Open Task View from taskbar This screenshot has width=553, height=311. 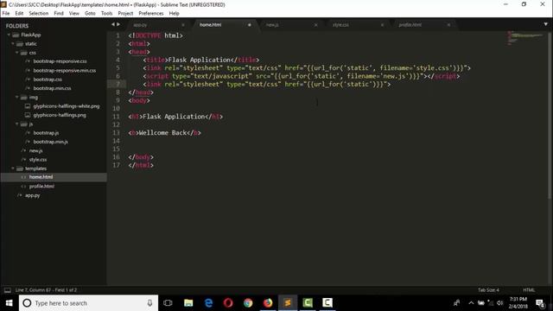168,303
